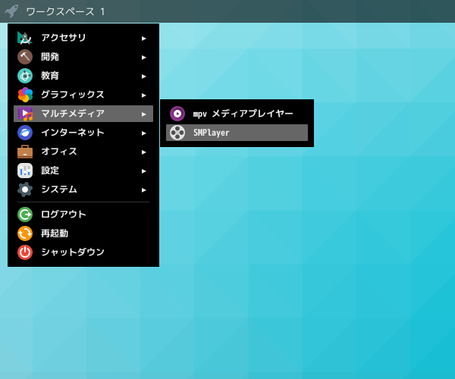This screenshot has width=455, height=379.
Task: Expand the arrow beside 教育
Action: pyautogui.click(x=143, y=77)
